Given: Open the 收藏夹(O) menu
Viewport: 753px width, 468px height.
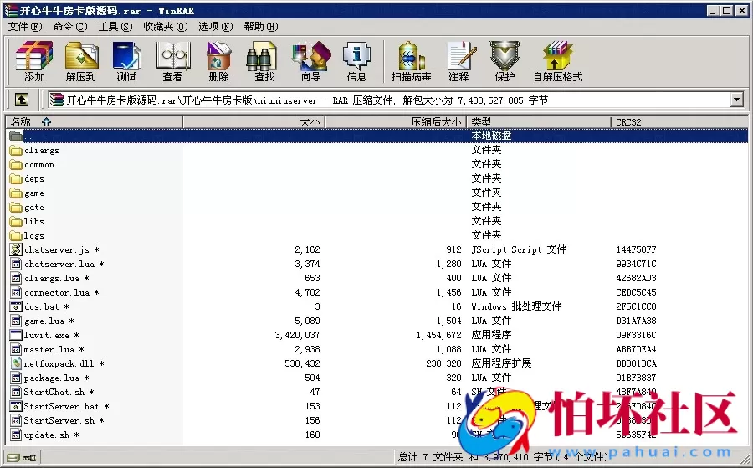Looking at the screenshot, I should (x=165, y=27).
